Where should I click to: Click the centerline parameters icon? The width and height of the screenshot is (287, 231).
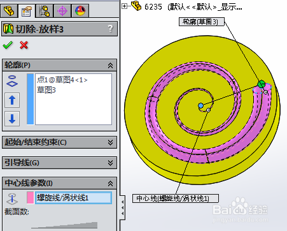pyautogui.click(x=12, y=198)
